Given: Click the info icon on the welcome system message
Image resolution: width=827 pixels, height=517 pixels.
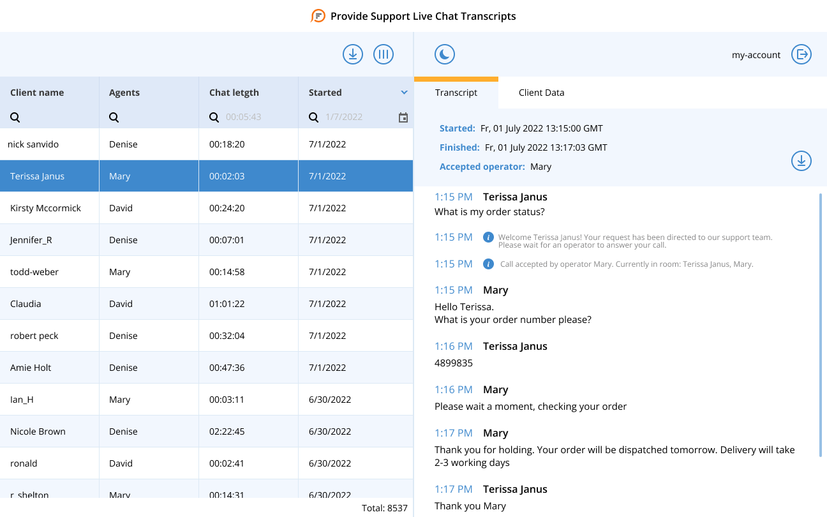Looking at the screenshot, I should coord(488,237).
